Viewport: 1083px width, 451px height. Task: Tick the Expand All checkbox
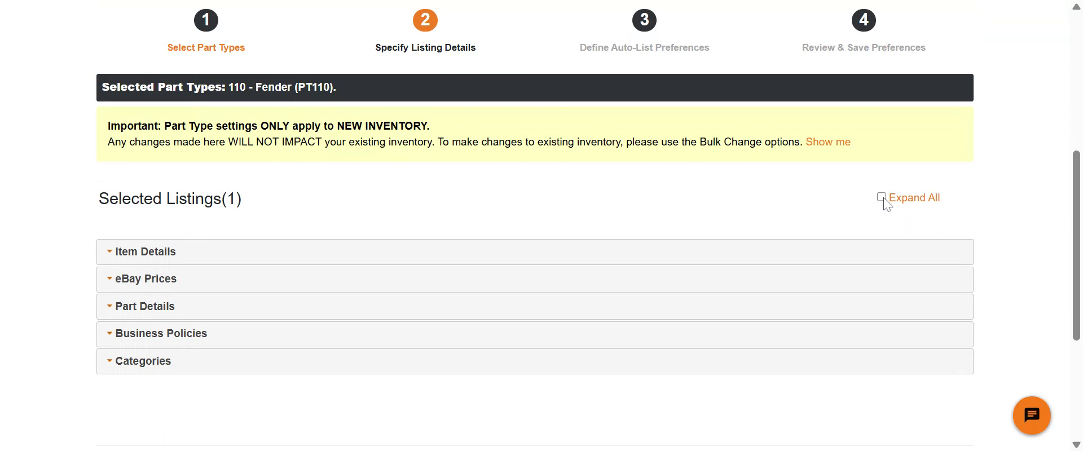click(881, 197)
